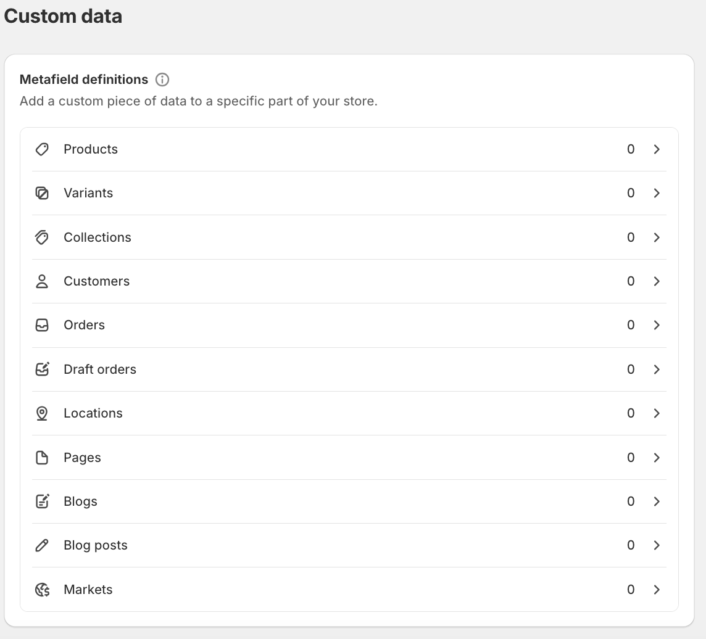This screenshot has height=639, width=706.
Task: Open Blogs using its right chevron
Action: [657, 501]
